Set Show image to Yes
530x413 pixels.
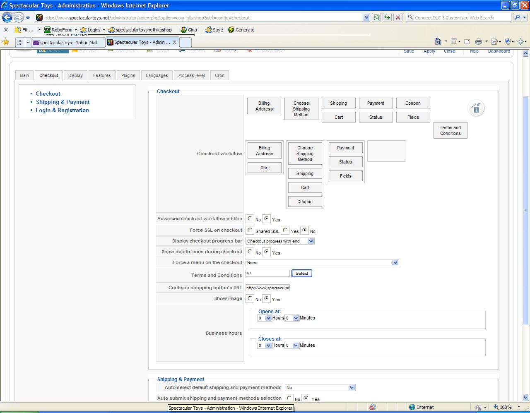point(267,298)
